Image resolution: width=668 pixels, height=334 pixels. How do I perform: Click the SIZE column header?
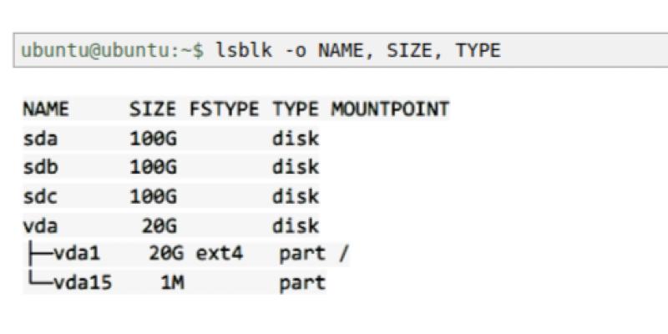point(153,109)
